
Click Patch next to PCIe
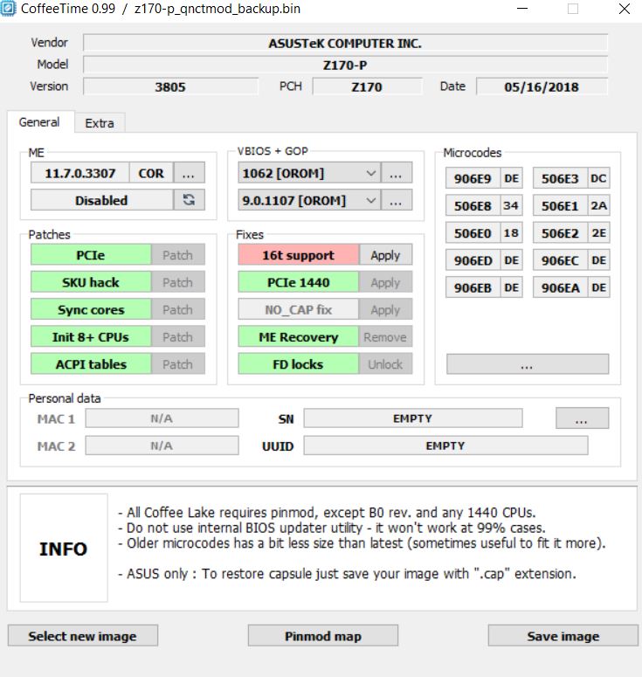pyautogui.click(x=178, y=255)
